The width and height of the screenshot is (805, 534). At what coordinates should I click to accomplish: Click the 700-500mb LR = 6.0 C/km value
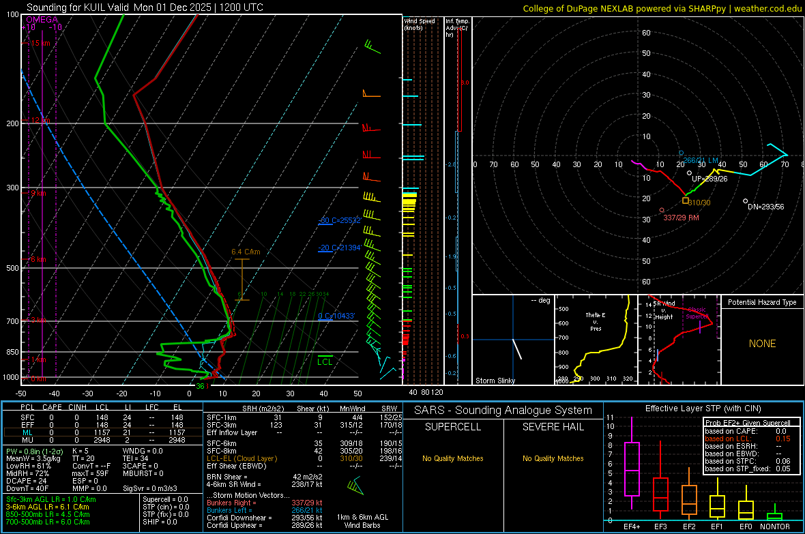coord(48,522)
